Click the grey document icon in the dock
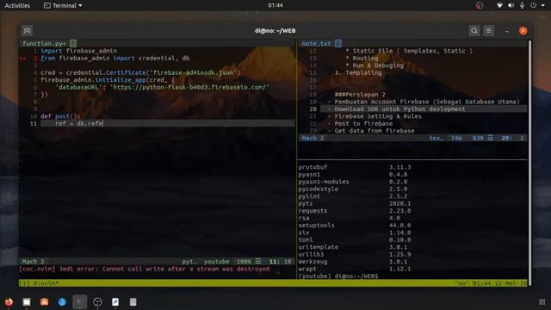 coord(133,302)
